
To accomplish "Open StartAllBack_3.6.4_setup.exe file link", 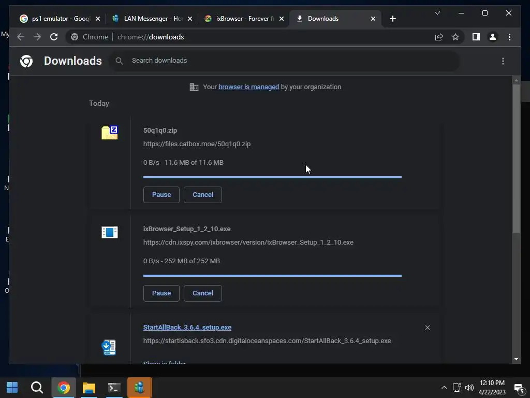I will click(x=187, y=328).
